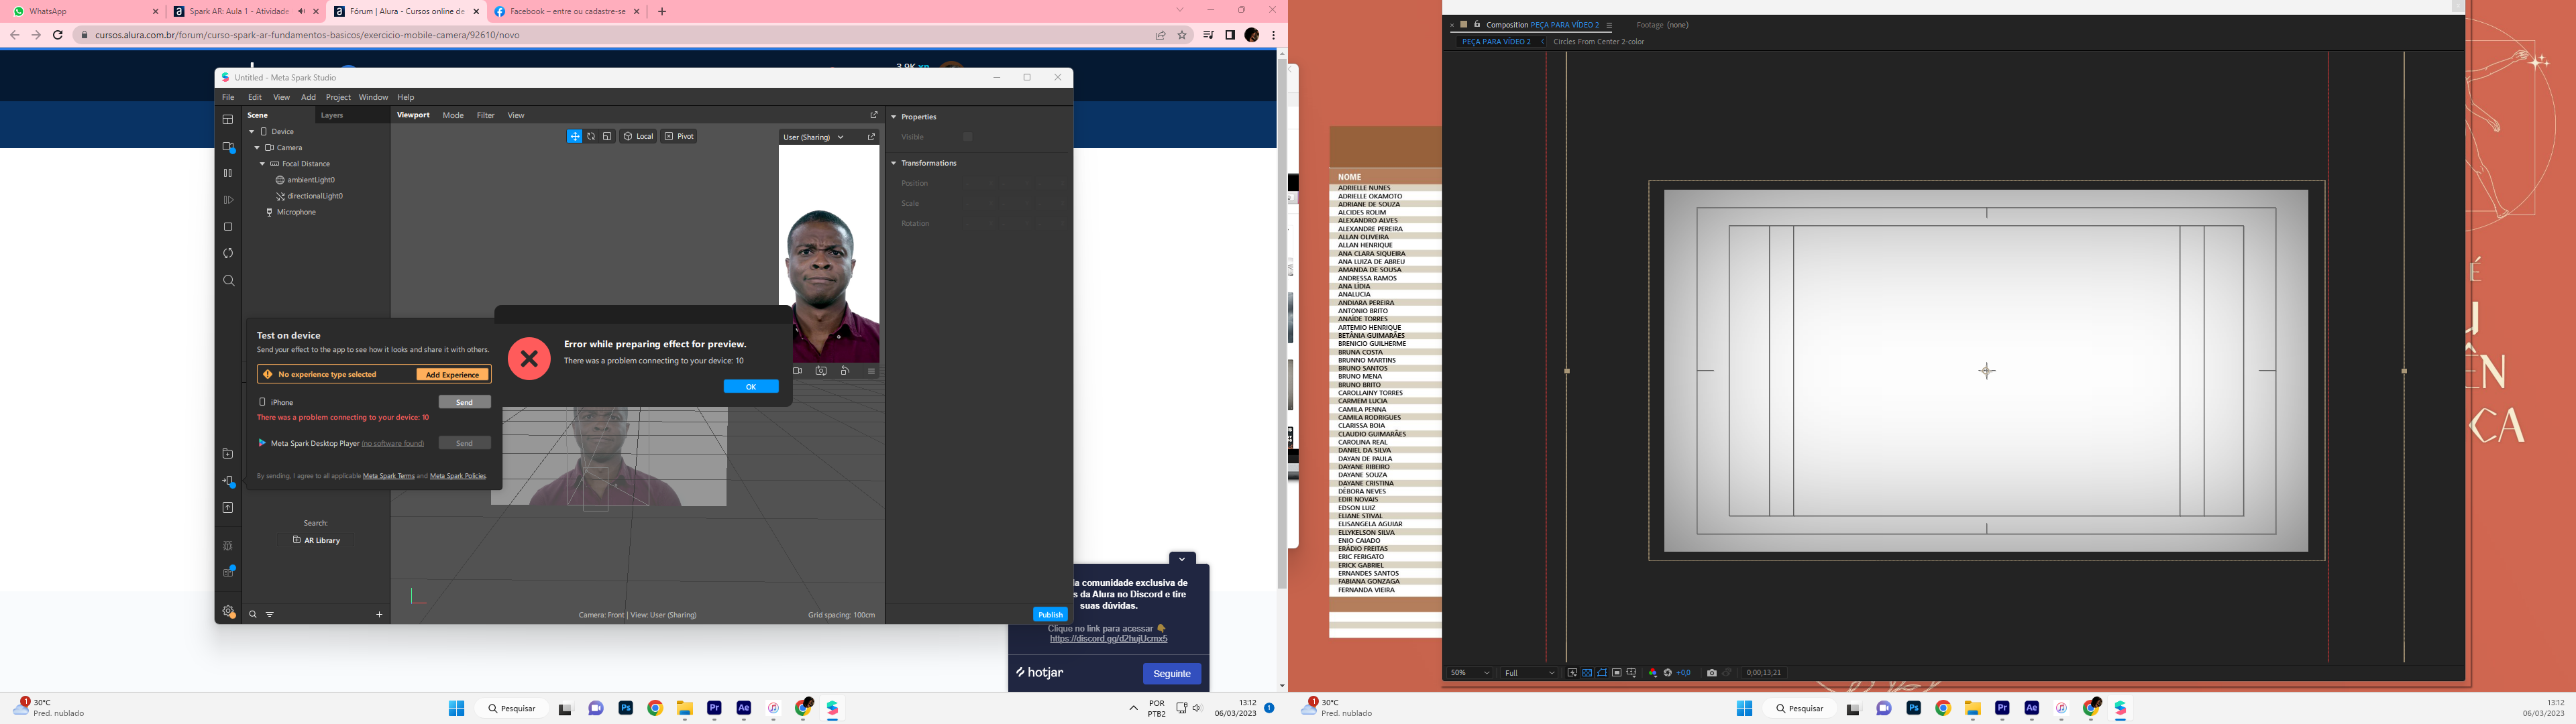Select the move manipulator tool in the viewport
Viewport: 2576px width, 724px height.
tap(574, 136)
